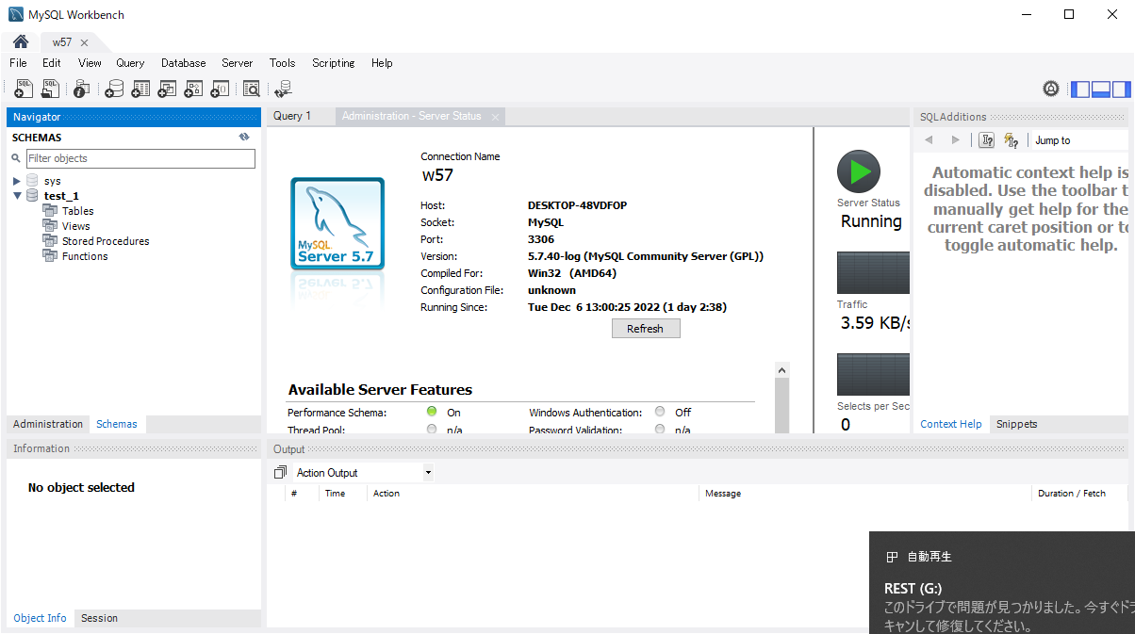Viewport: 1135px width, 634px height.
Task: Click the Tables folder icon under test_1
Action: point(50,211)
